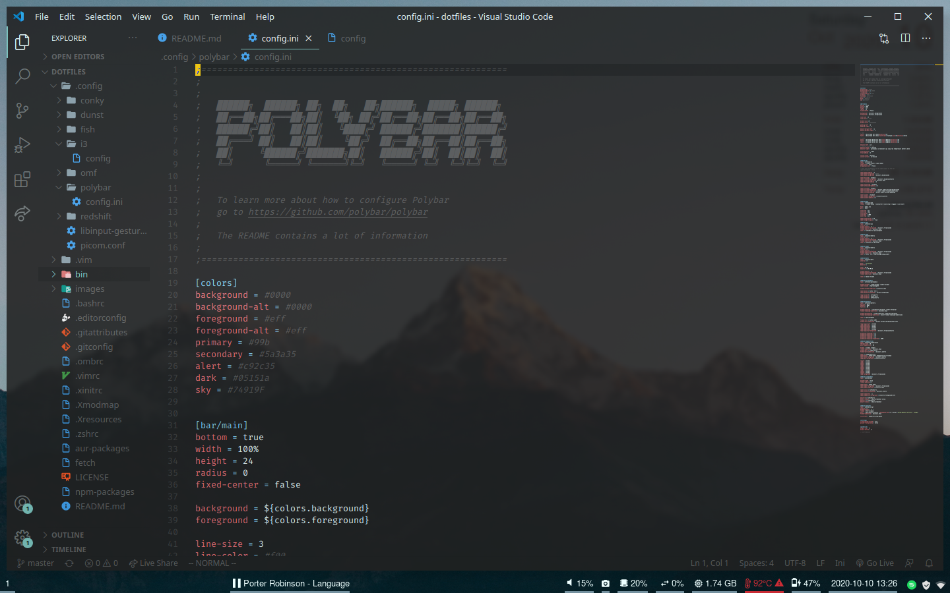Open the Extensions view icon

22,179
